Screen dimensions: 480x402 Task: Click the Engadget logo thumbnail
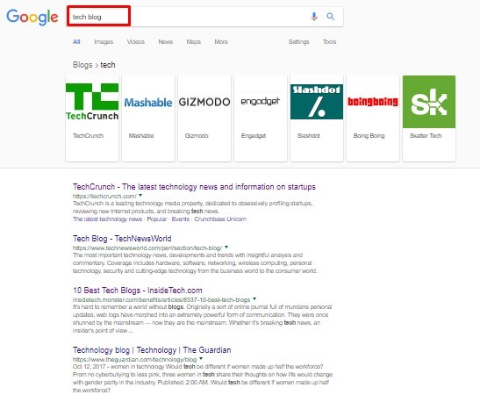click(261, 101)
